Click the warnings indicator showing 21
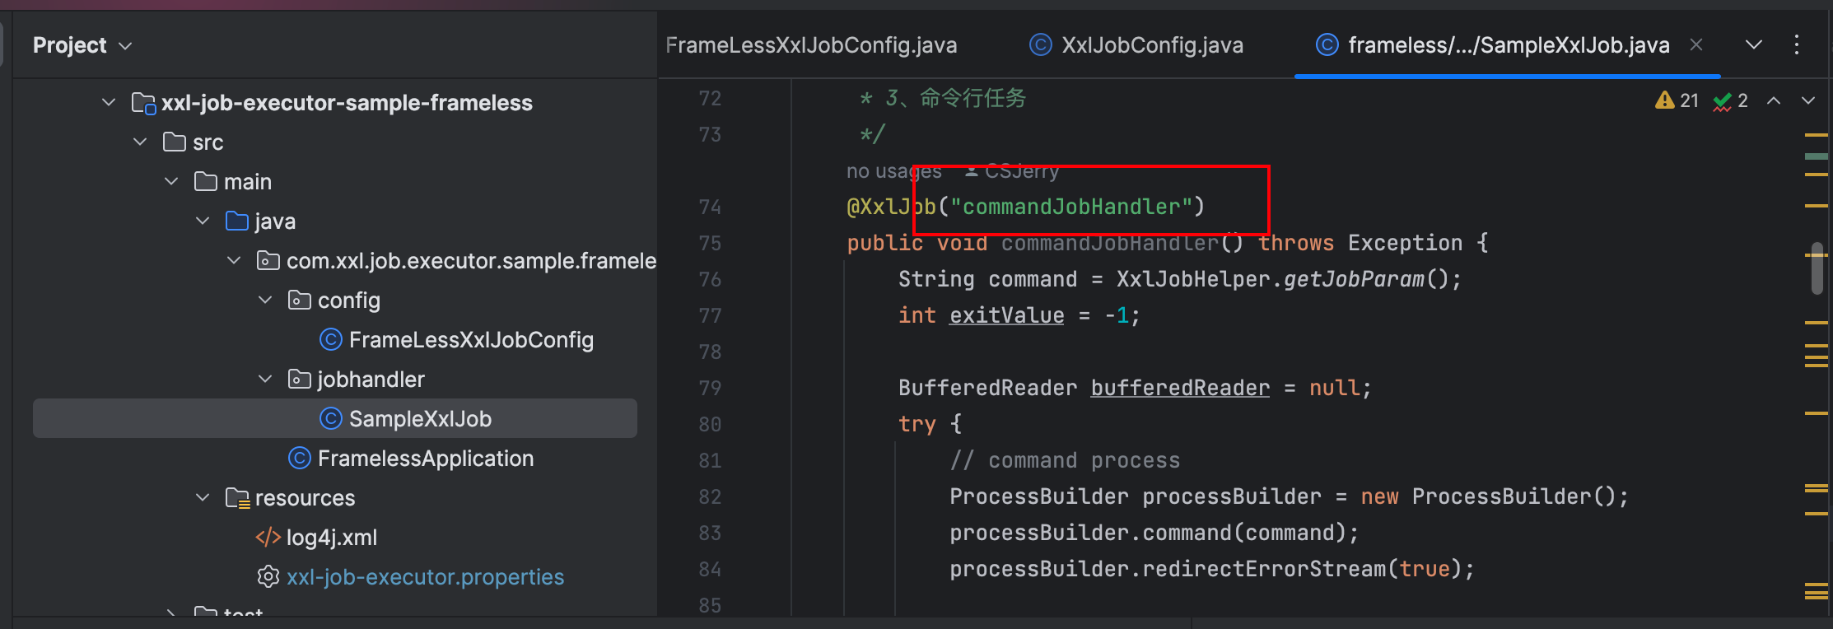The height and width of the screenshot is (629, 1833). 1677,100
